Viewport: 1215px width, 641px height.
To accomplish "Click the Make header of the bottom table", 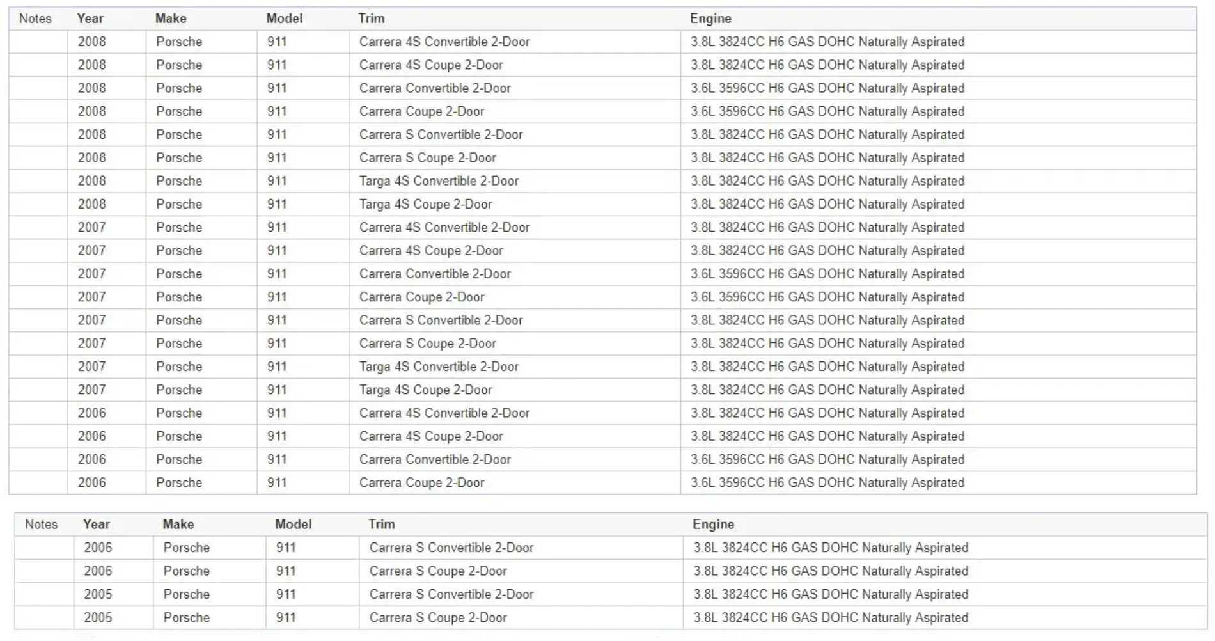I will [178, 525].
